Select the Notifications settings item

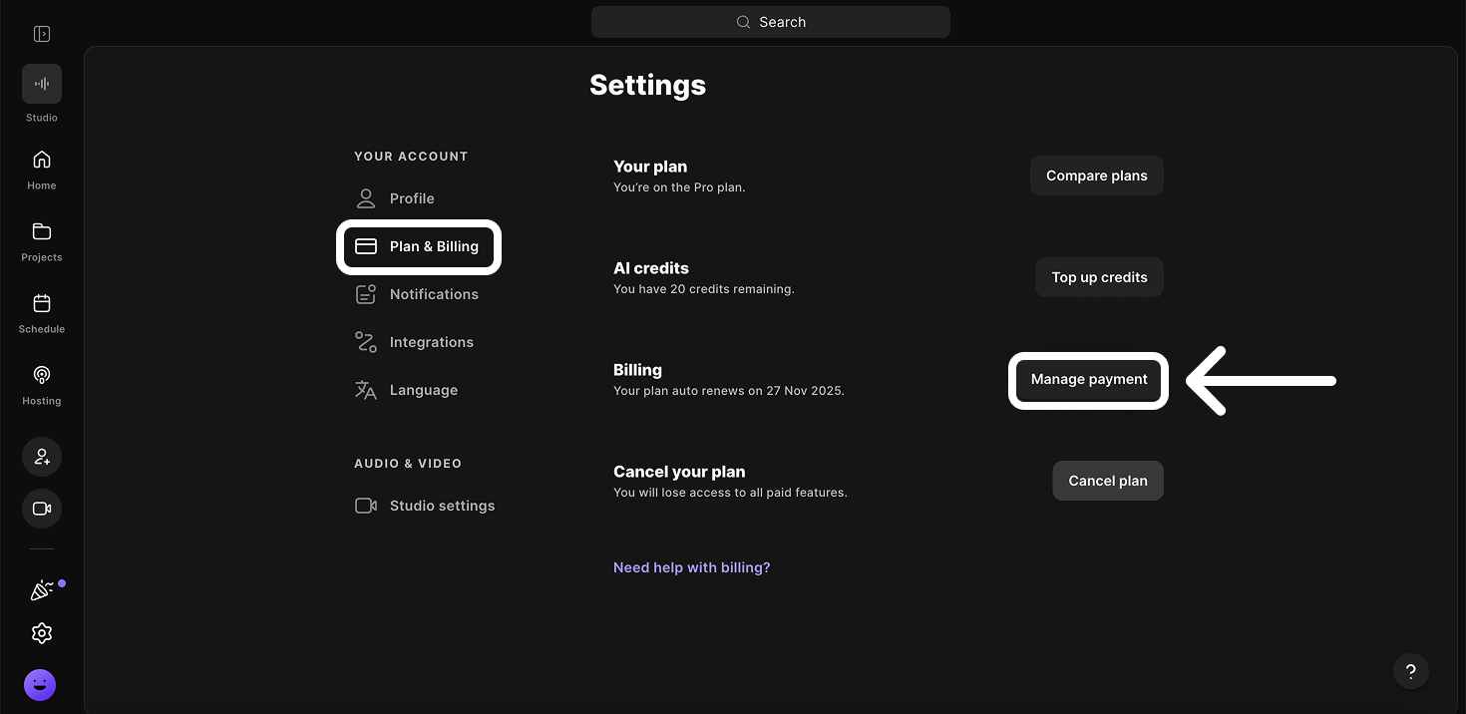tap(433, 294)
